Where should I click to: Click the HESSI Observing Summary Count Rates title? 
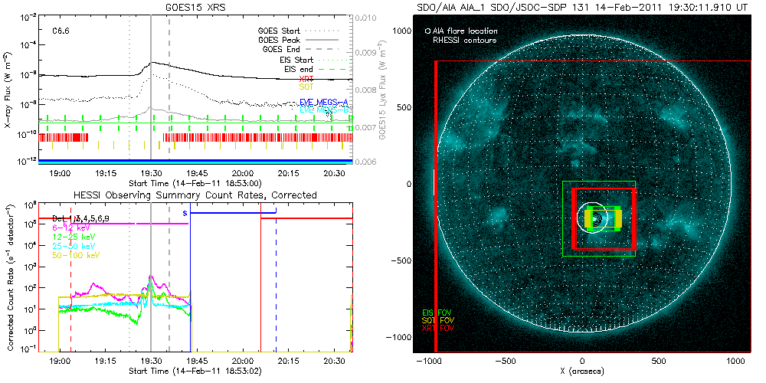coord(196,195)
